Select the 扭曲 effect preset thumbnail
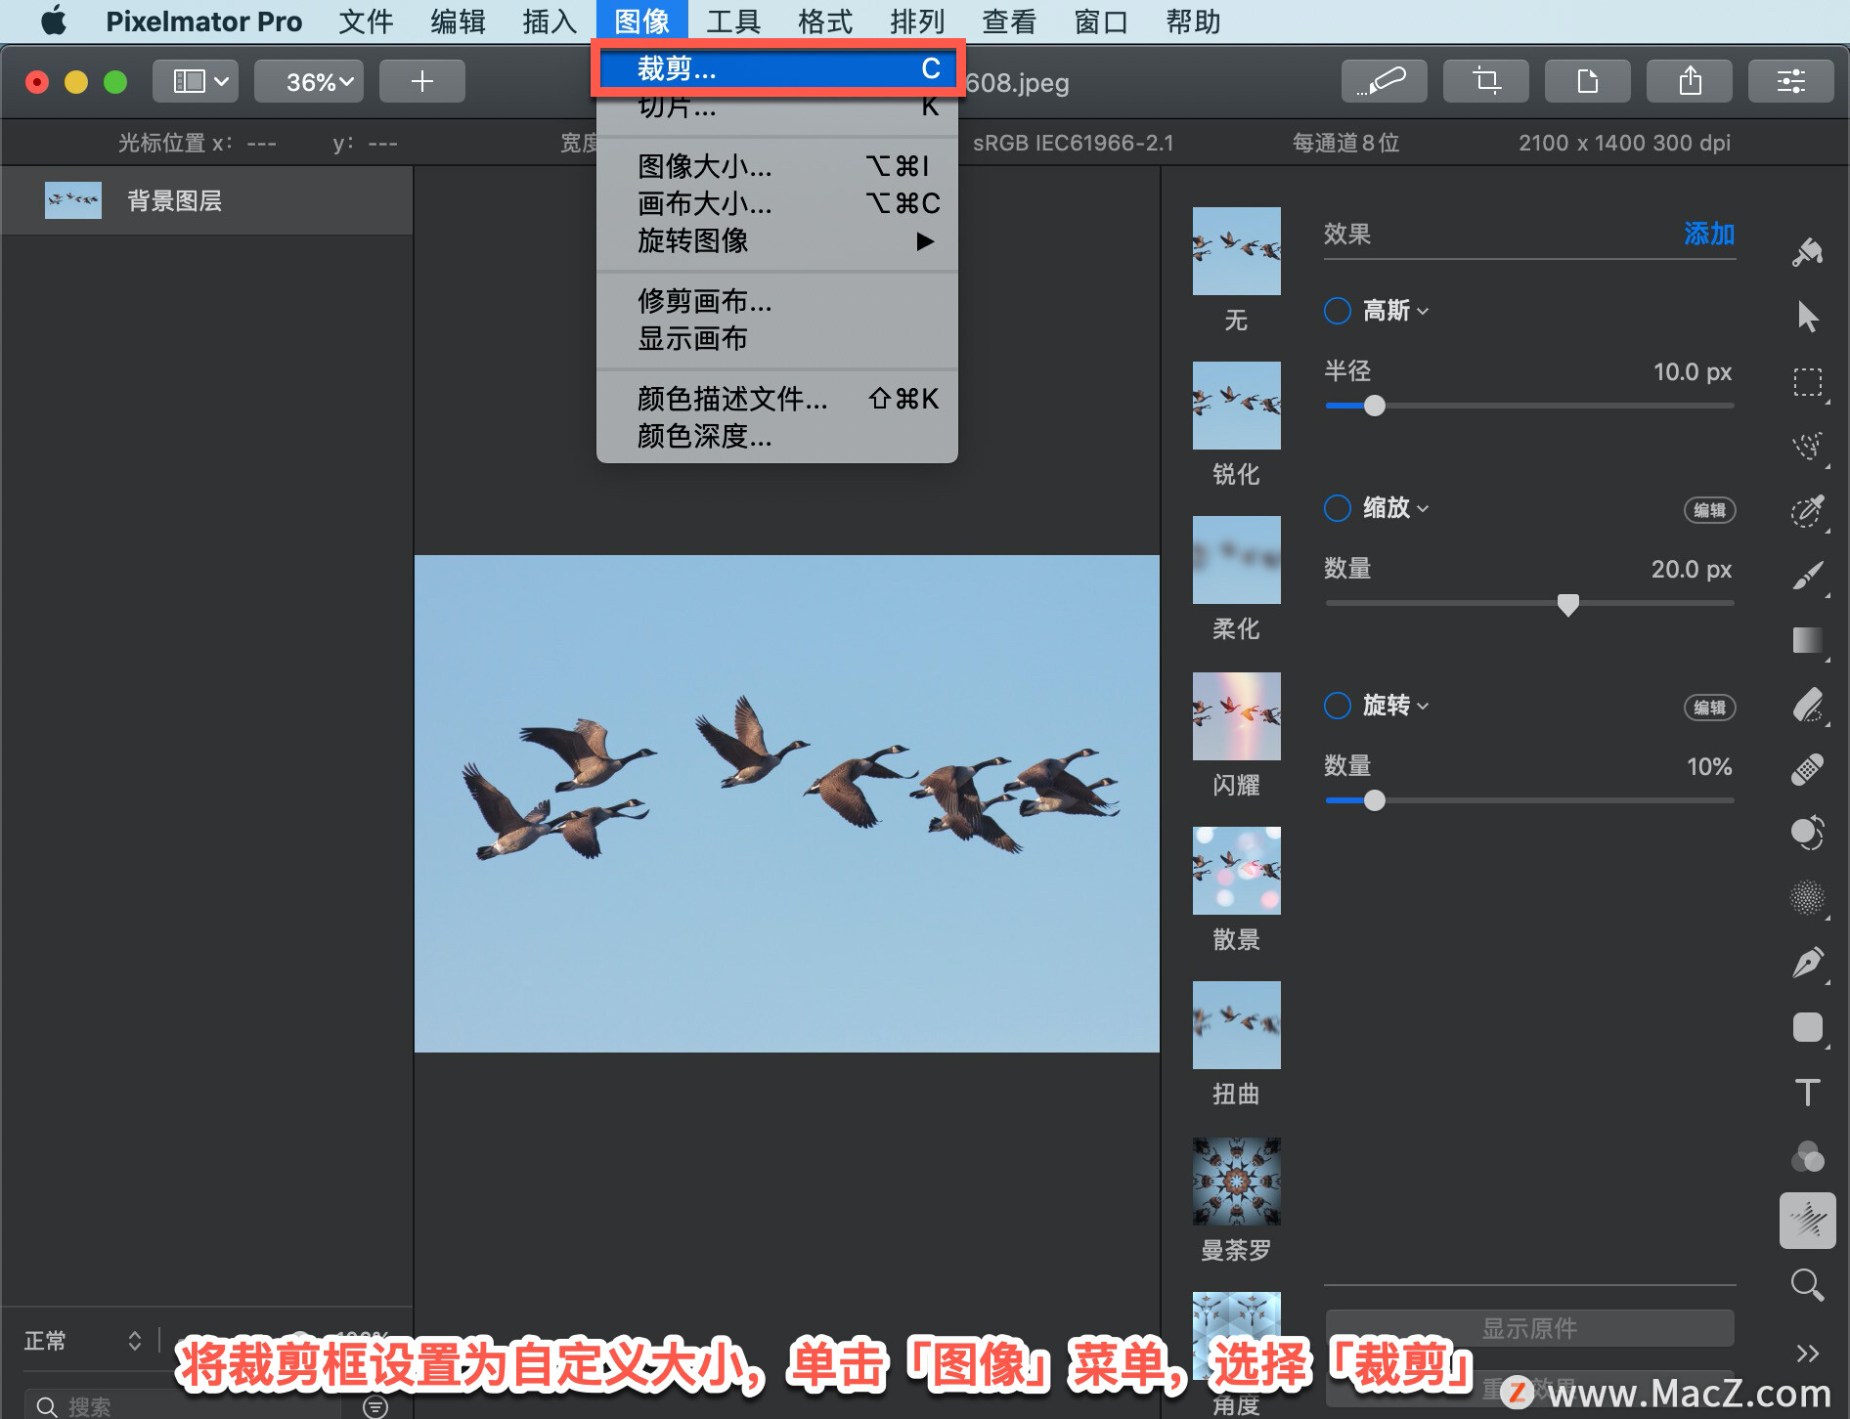 1236,1025
